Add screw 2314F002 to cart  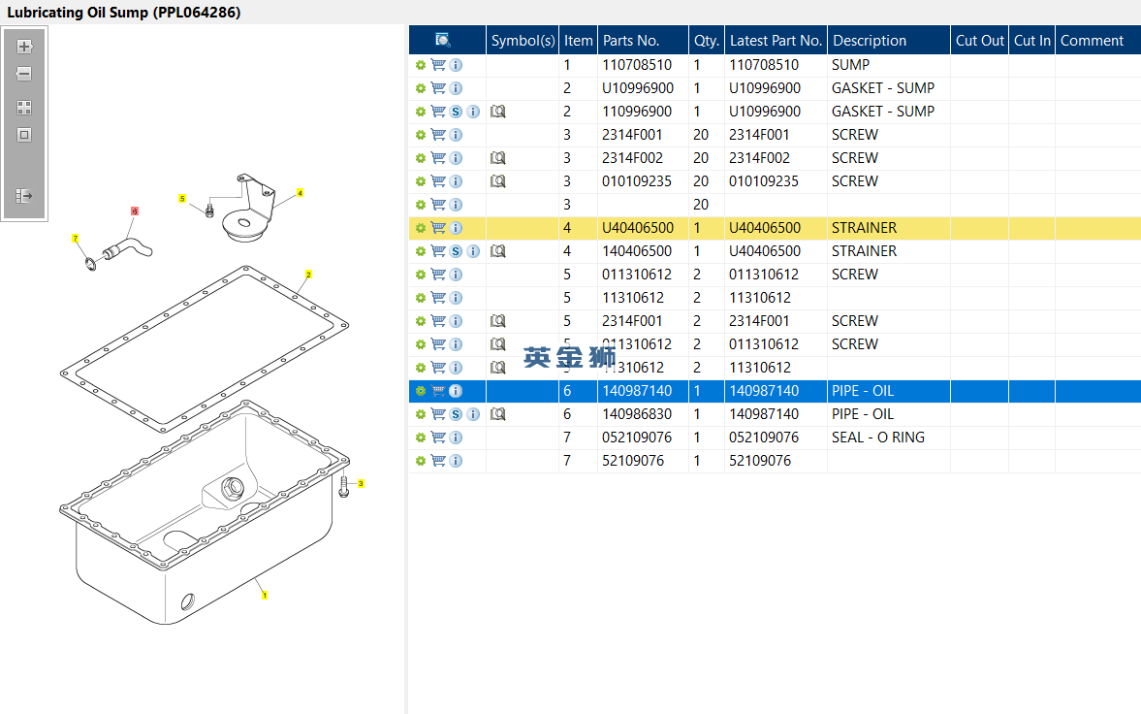tap(438, 158)
